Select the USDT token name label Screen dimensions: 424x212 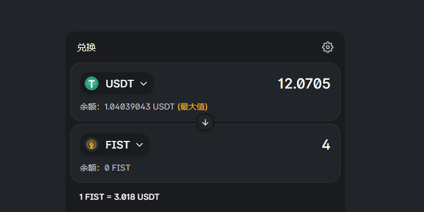[x=120, y=84]
